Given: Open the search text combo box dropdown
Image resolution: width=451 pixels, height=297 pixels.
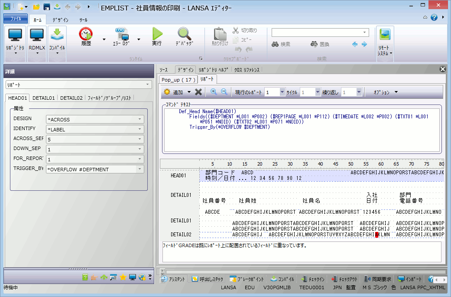Looking at the screenshot, I should pyautogui.click(x=364, y=32).
